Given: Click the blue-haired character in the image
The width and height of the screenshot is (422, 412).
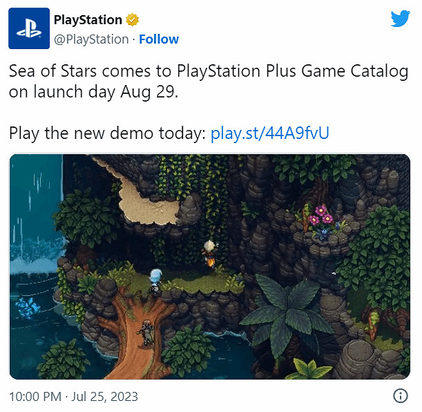Looking at the screenshot, I should coord(155,281).
